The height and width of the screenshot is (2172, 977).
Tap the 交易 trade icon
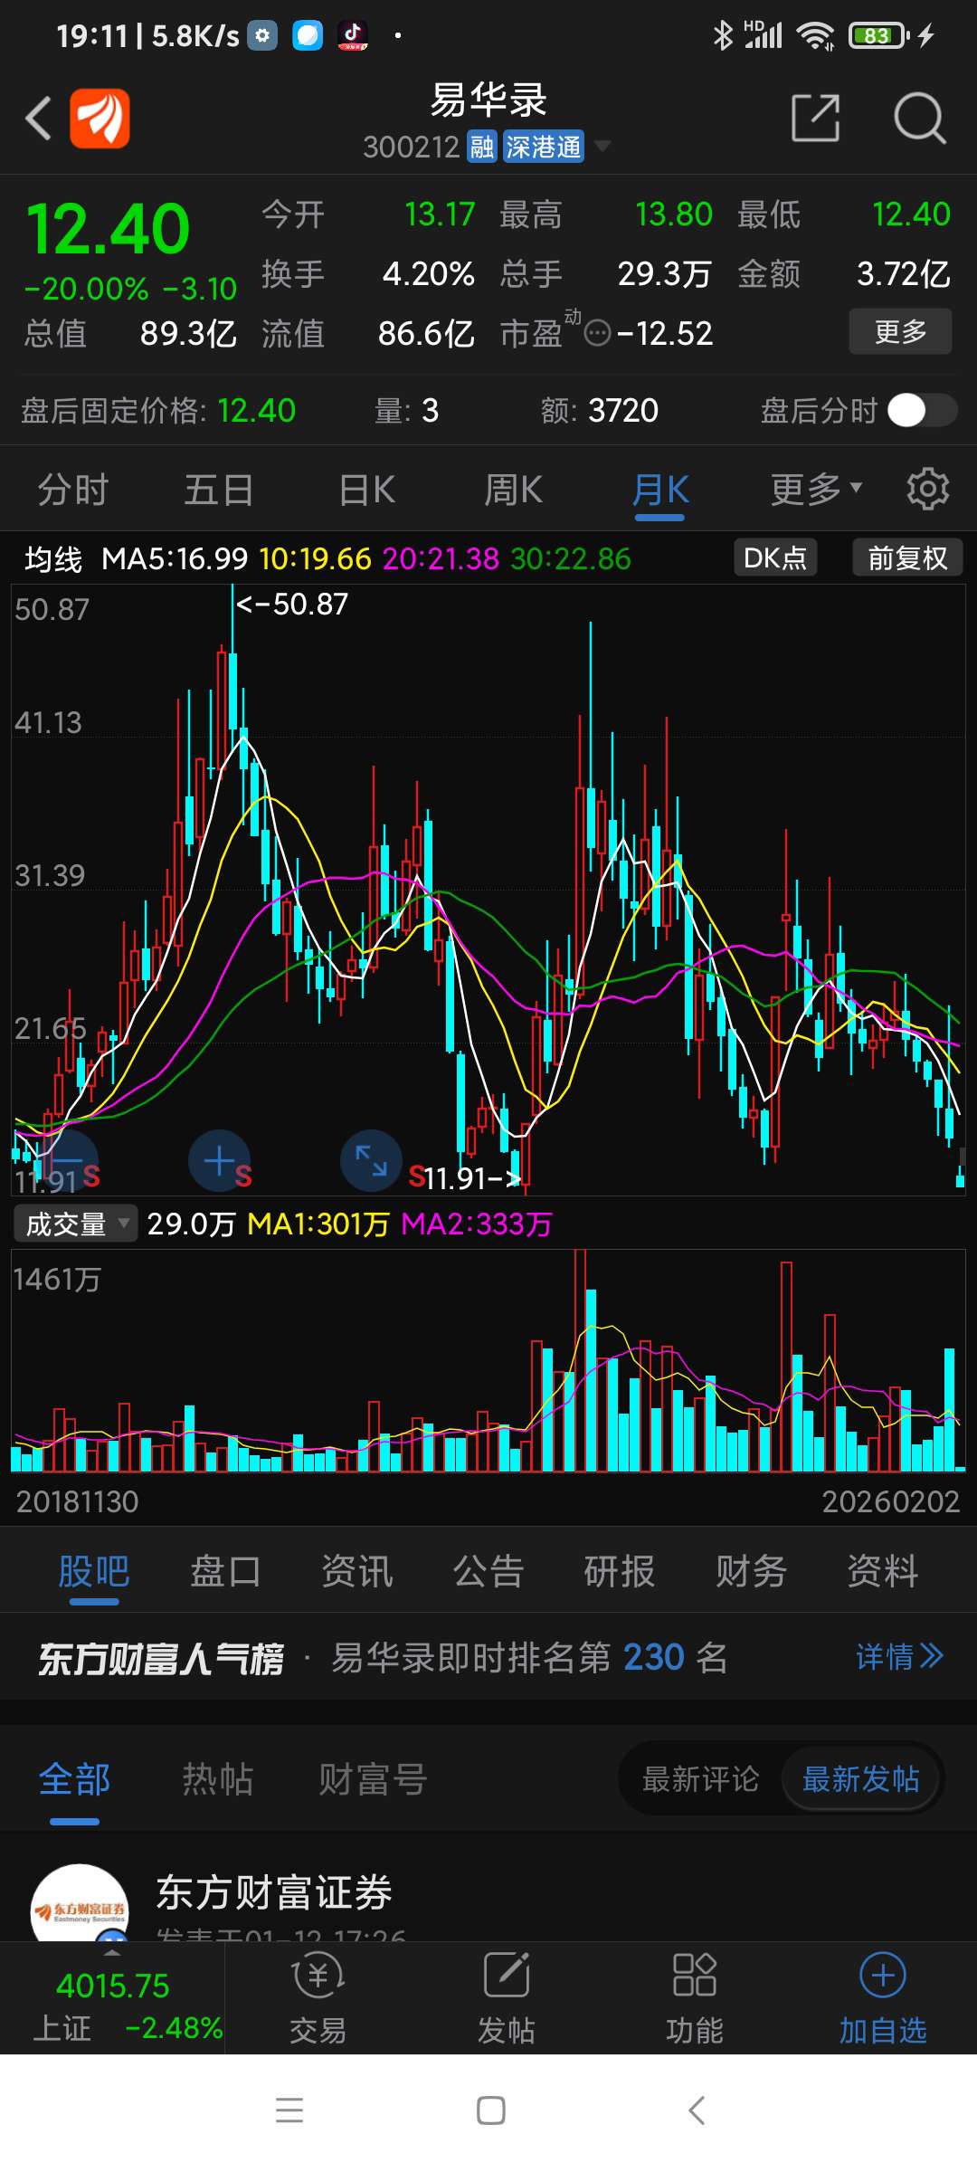click(x=318, y=1976)
